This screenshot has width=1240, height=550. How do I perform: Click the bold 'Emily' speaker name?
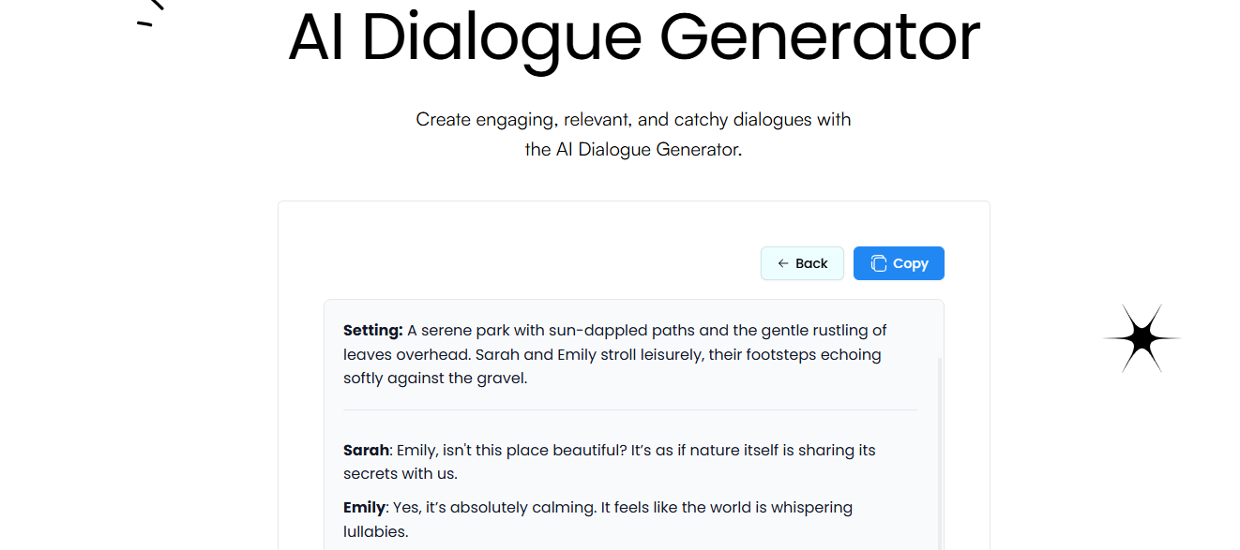(364, 507)
